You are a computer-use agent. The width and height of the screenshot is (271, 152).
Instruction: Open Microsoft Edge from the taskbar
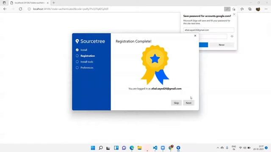coord(132,148)
